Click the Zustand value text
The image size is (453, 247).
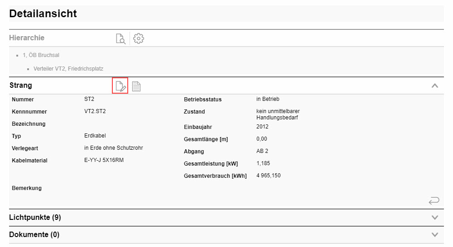pos(277,114)
